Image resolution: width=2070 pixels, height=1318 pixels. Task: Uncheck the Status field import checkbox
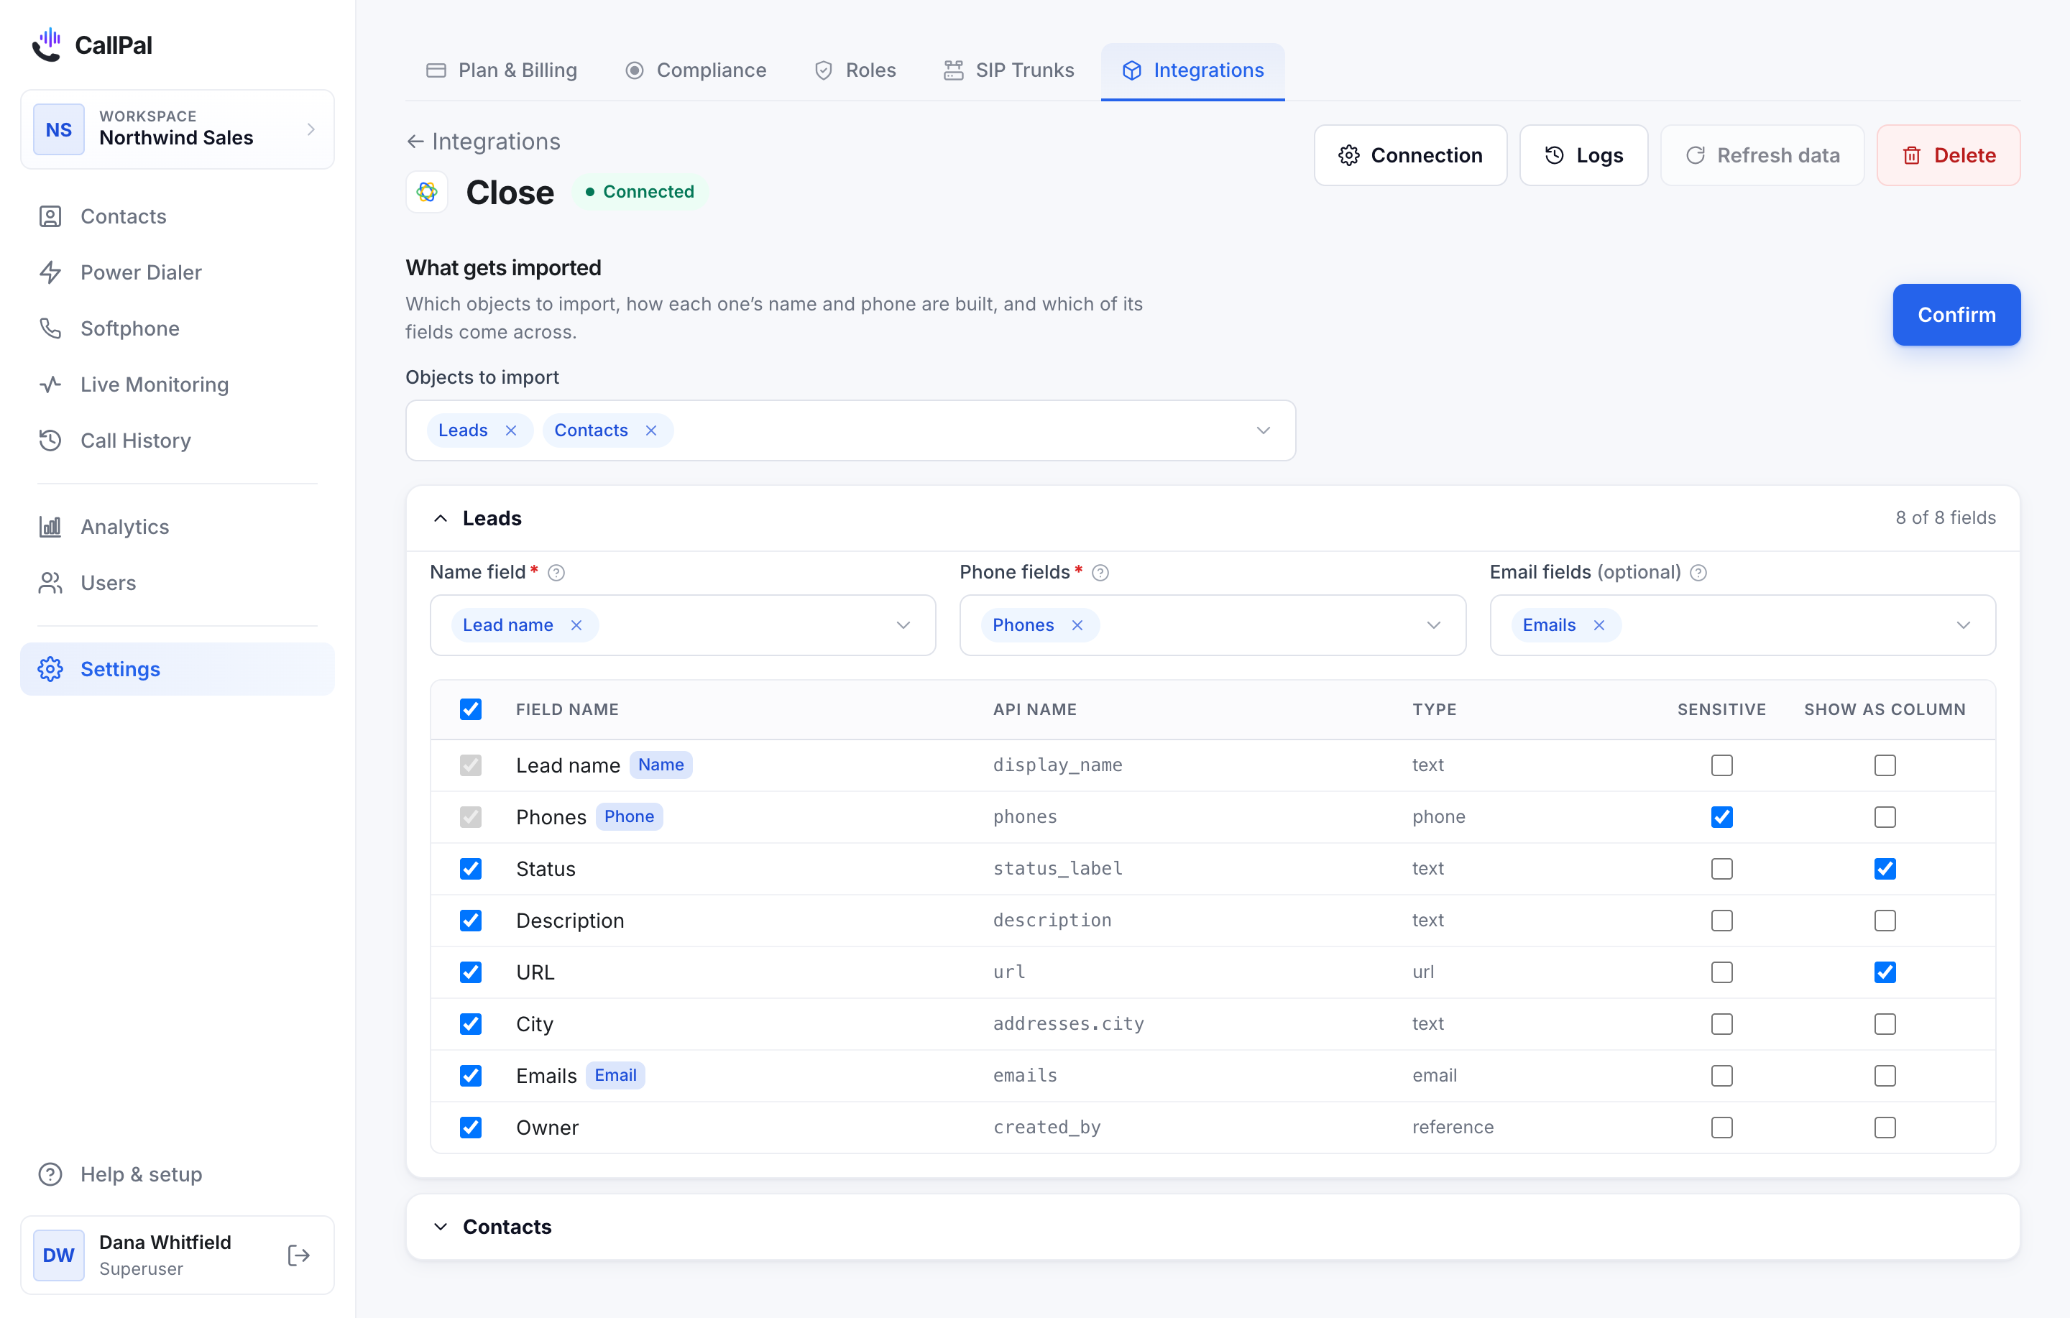point(470,868)
